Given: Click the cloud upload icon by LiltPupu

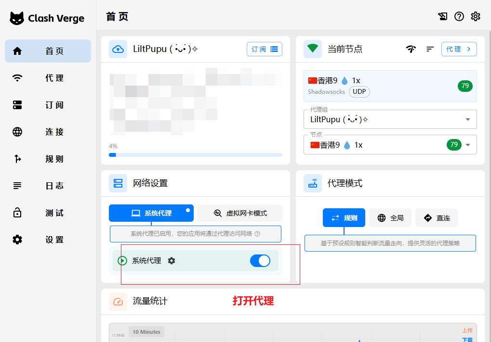Looking at the screenshot, I should point(118,49).
